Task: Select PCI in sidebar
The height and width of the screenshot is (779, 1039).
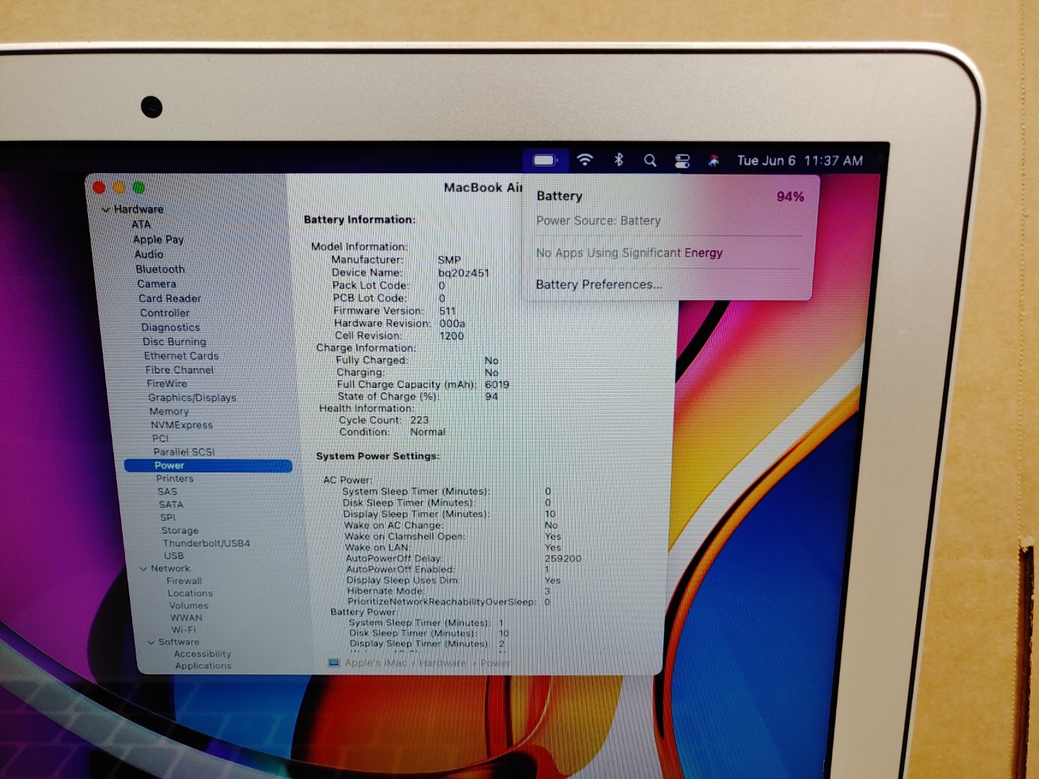Action: pyautogui.click(x=160, y=439)
